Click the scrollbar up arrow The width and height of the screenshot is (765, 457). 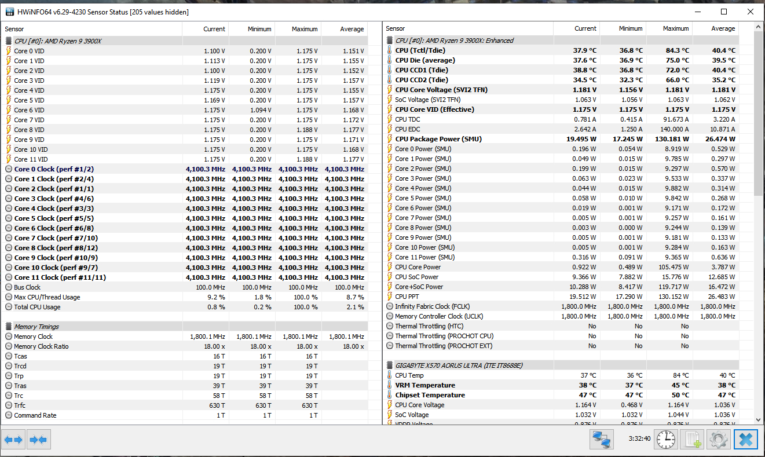click(759, 27)
